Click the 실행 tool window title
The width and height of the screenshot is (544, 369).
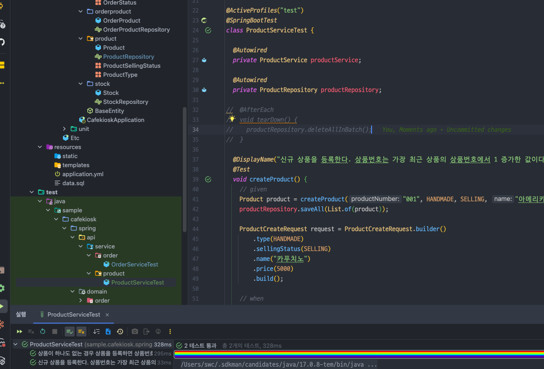(x=21, y=314)
